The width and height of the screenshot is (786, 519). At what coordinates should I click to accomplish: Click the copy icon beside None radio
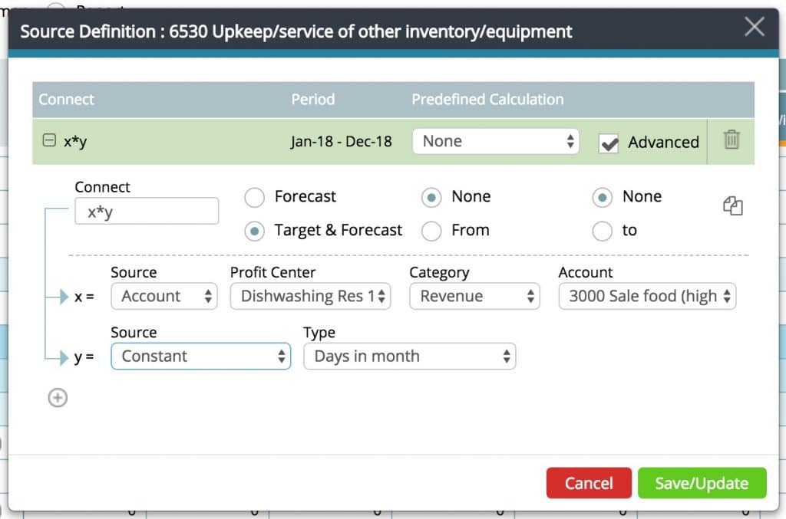pyautogui.click(x=732, y=205)
